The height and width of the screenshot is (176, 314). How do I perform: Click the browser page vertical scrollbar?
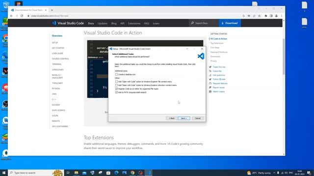click(284, 57)
